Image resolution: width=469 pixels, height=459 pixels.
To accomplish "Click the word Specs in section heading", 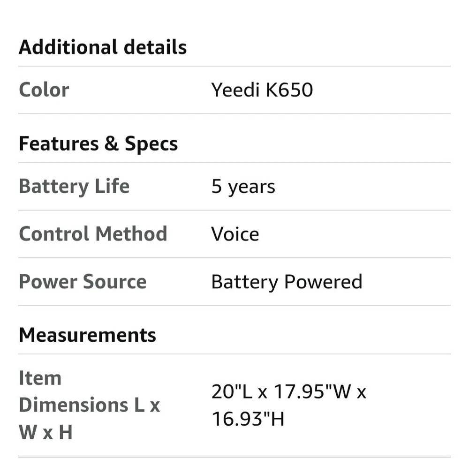I will coord(151,143).
